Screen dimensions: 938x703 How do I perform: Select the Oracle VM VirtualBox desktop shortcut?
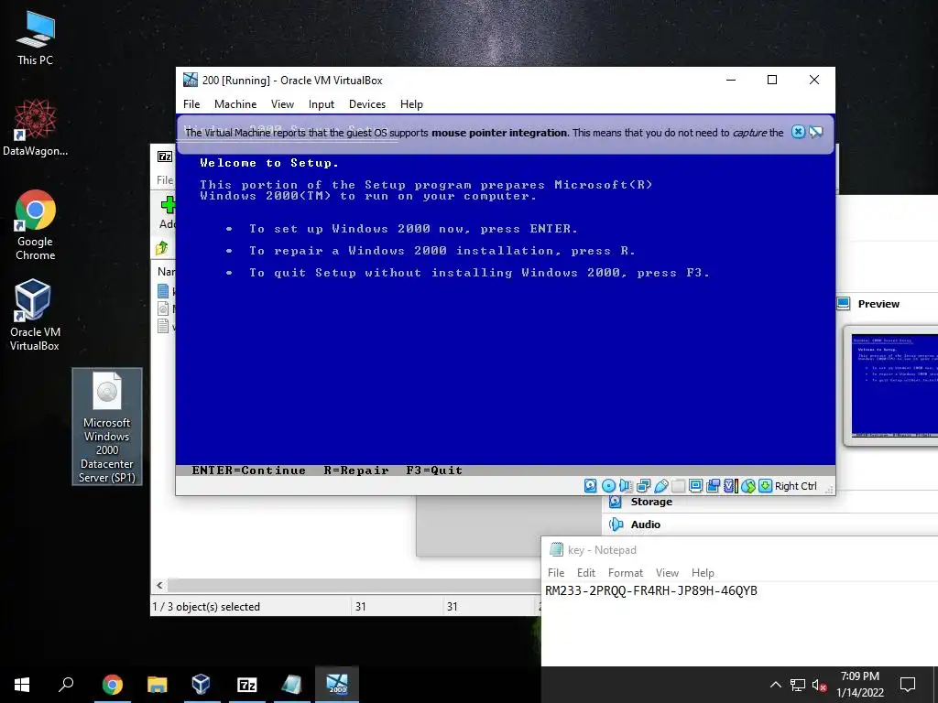point(34,315)
